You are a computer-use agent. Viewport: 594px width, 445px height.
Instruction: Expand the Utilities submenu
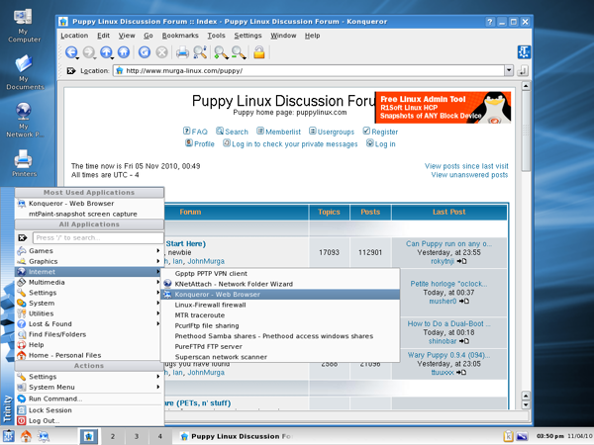(89, 313)
